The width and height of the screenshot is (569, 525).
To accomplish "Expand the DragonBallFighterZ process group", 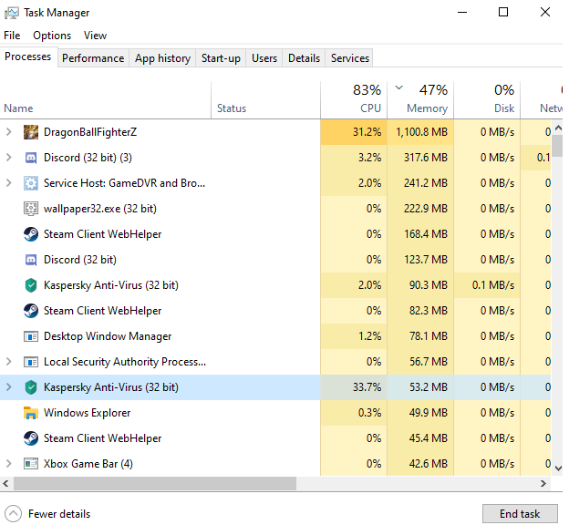I will tap(9, 132).
